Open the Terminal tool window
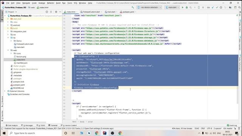Viewport: 242px width, 136px height. pyautogui.click(x=53, y=125)
